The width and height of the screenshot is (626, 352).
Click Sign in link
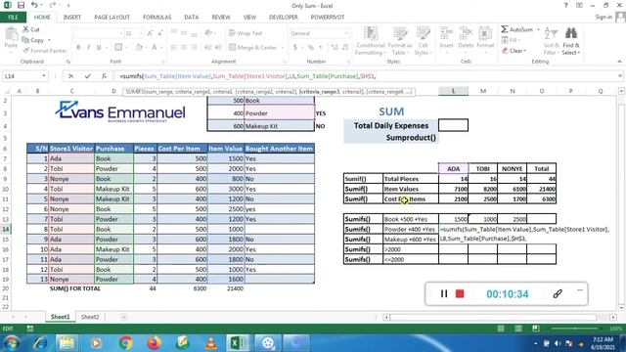pyautogui.click(x=604, y=18)
